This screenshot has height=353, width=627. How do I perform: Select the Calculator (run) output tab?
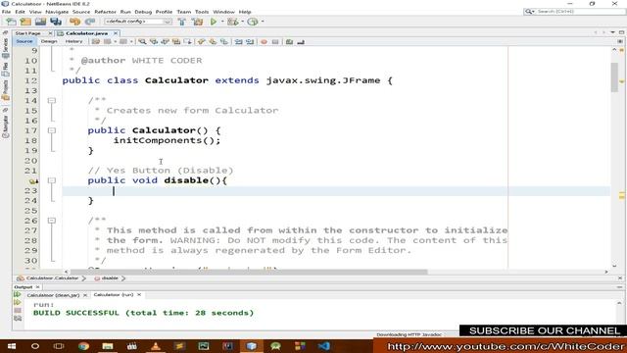click(114, 294)
